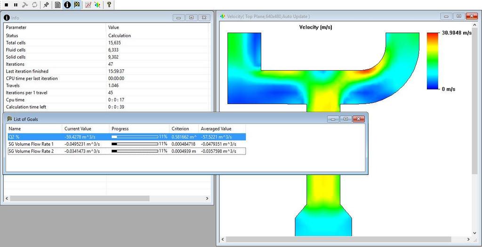
Task: Stop the solver calculation
Action: [x=7, y=5]
